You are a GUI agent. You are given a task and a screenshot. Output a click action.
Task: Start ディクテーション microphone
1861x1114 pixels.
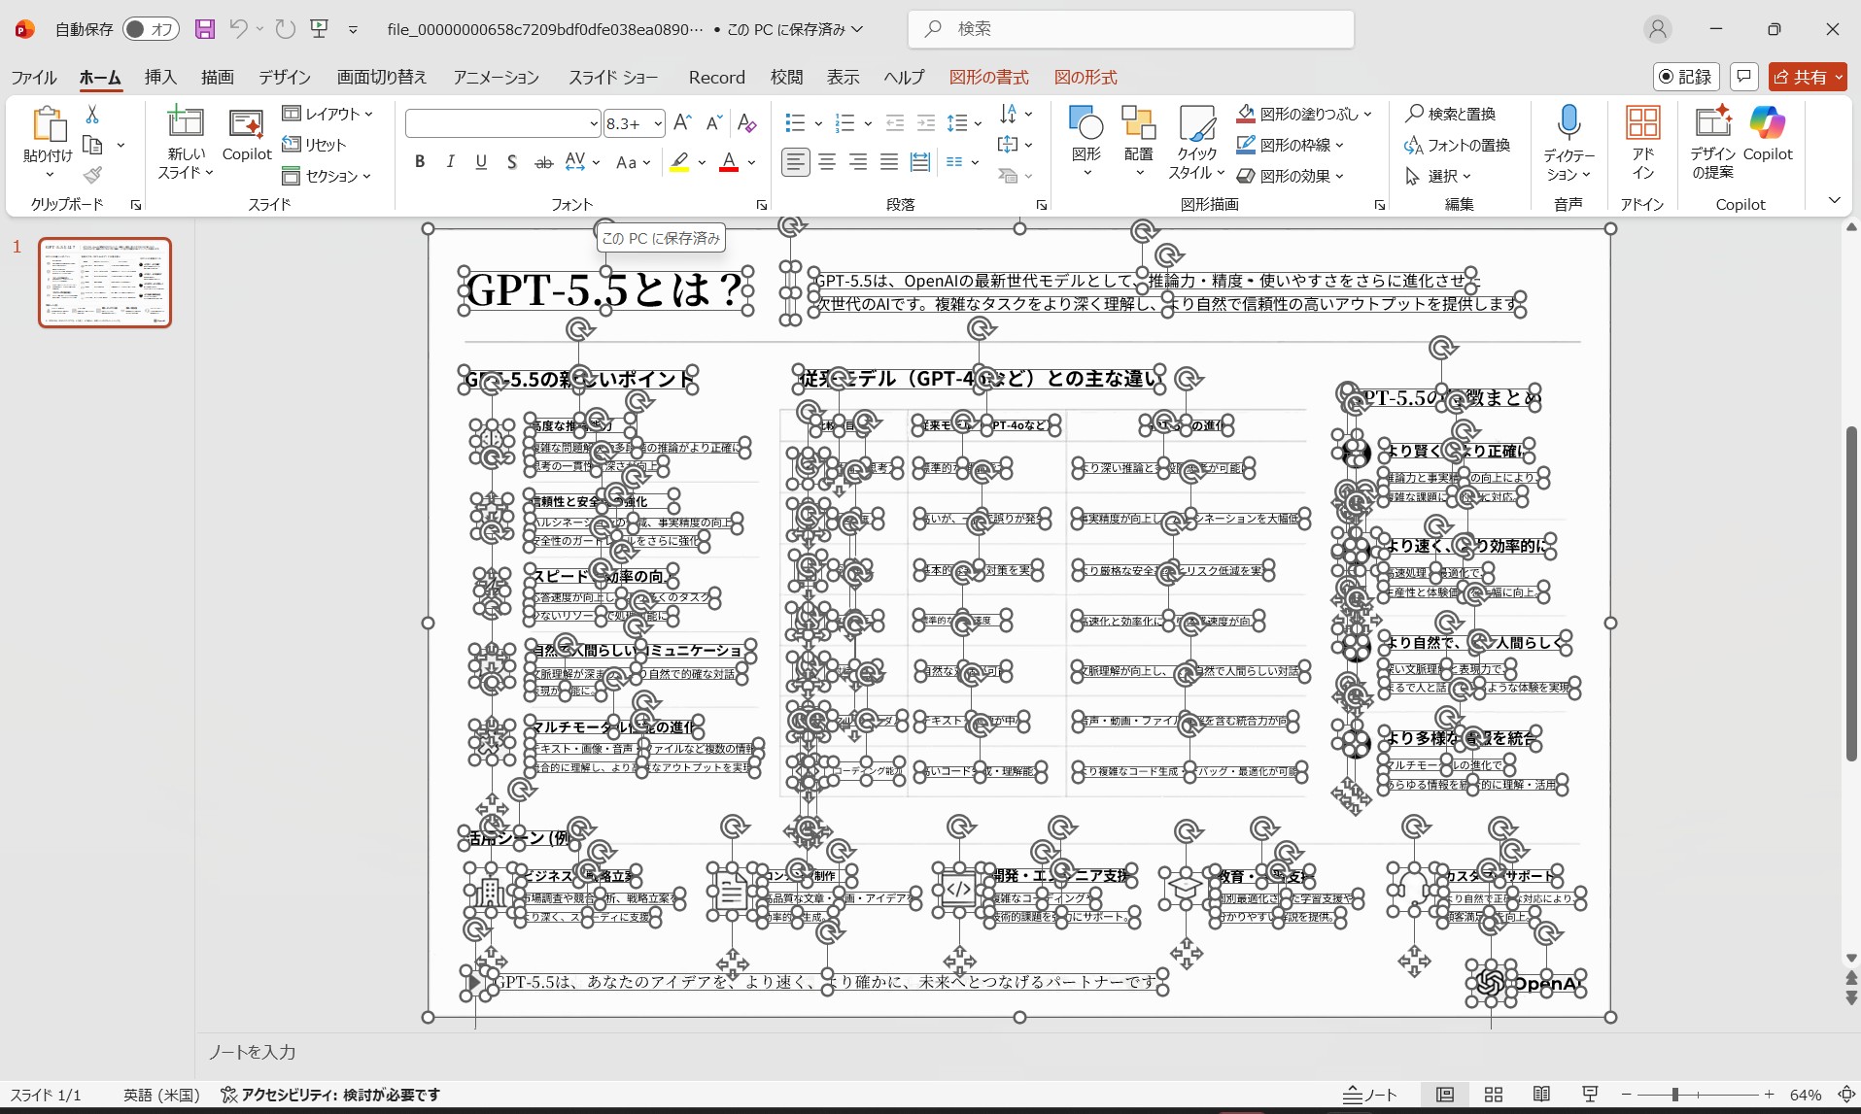(x=1568, y=143)
